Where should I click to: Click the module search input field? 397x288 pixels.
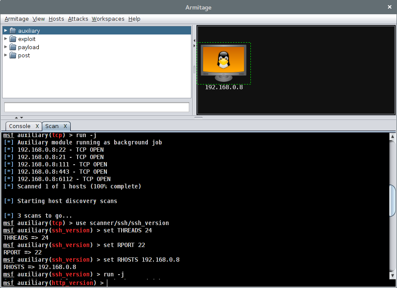click(x=97, y=107)
